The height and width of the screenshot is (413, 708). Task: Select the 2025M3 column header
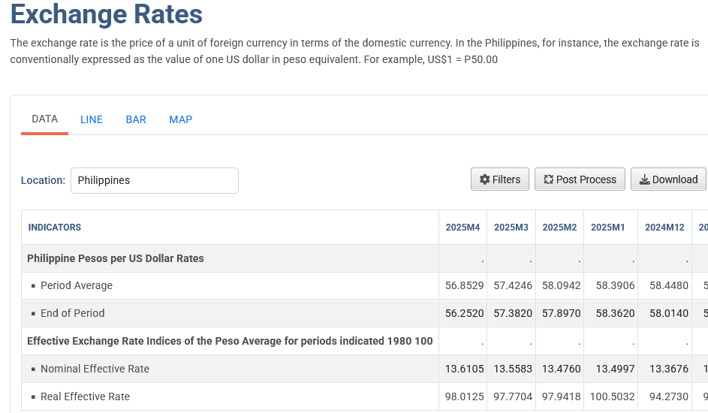pyautogui.click(x=511, y=228)
